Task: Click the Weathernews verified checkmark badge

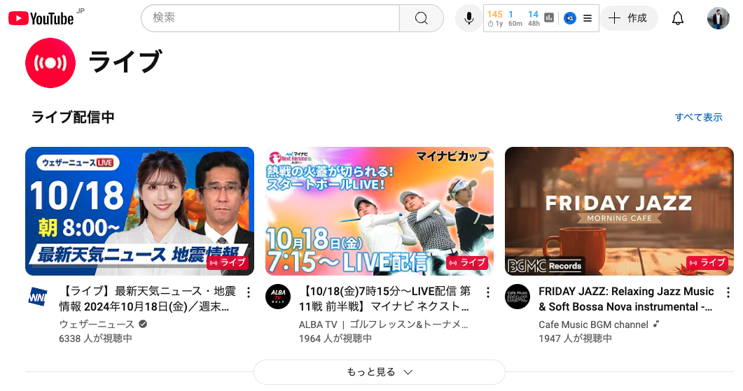Action: pos(143,325)
